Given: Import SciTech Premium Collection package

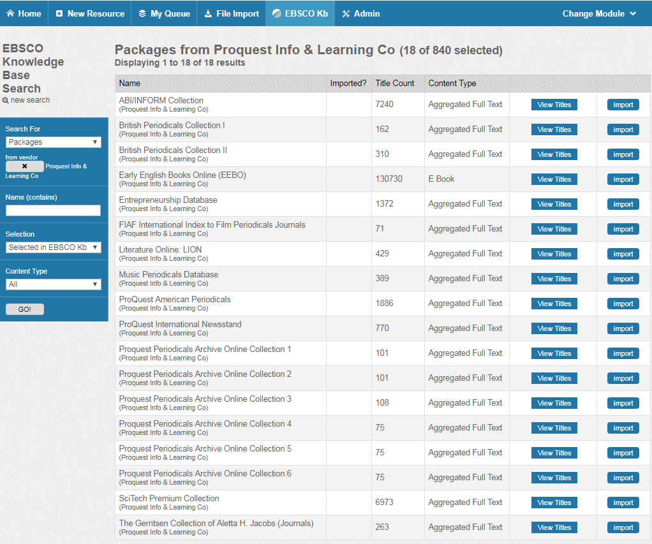Looking at the screenshot, I should [623, 503].
